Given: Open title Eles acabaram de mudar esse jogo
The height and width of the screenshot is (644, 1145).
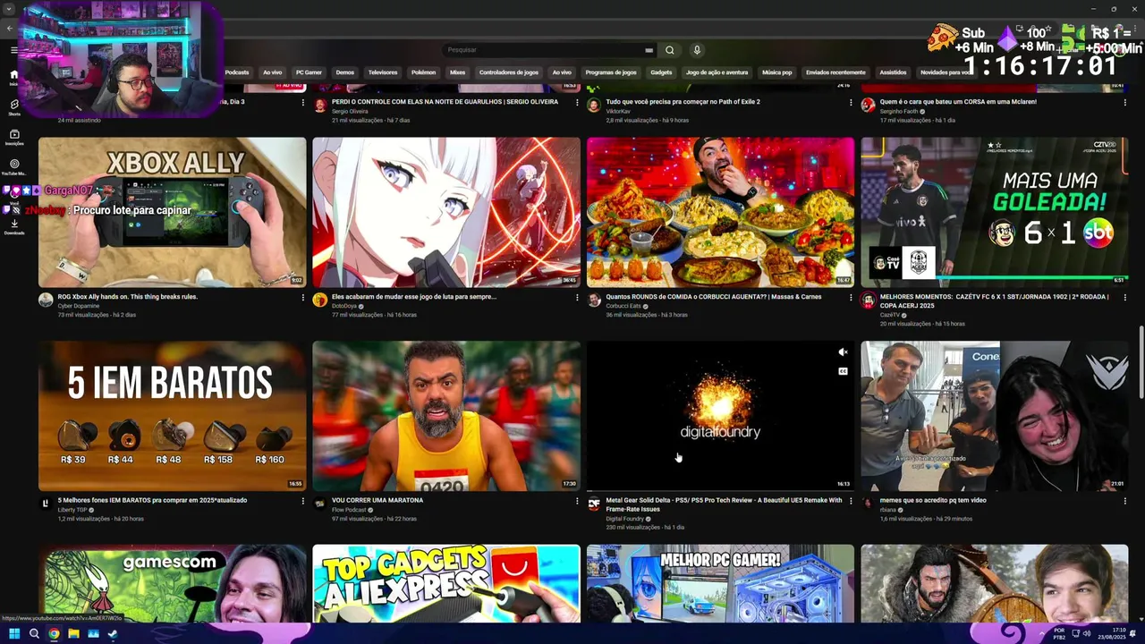Looking at the screenshot, I should [413, 296].
